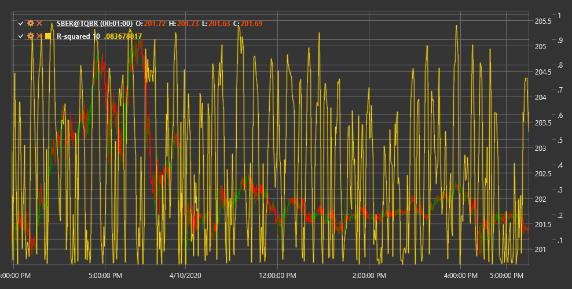Viewport: 572px width, 289px height.
Task: Click the SBER@TQBR (00:01:00) series link
Action: click(x=94, y=24)
